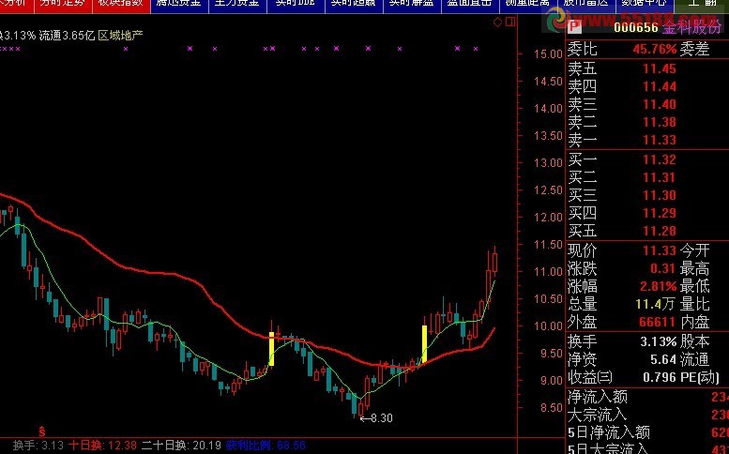729x454 pixels.
Task: Click the 现价 value 11.33
Action: coord(660,251)
